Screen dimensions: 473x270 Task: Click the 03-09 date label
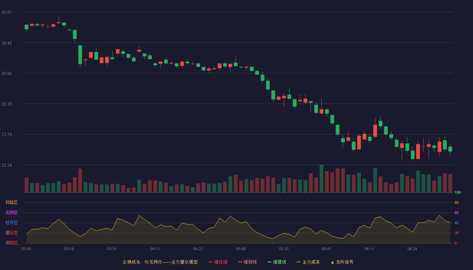pyautogui.click(x=26, y=249)
